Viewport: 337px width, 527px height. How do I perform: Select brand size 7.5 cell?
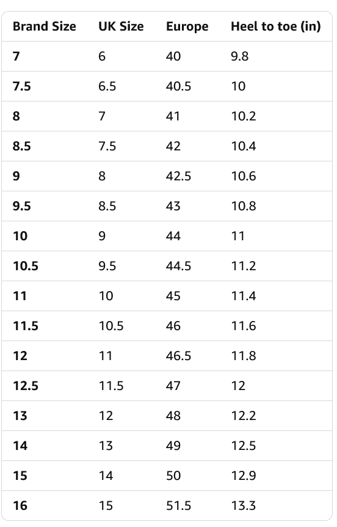click(x=22, y=86)
